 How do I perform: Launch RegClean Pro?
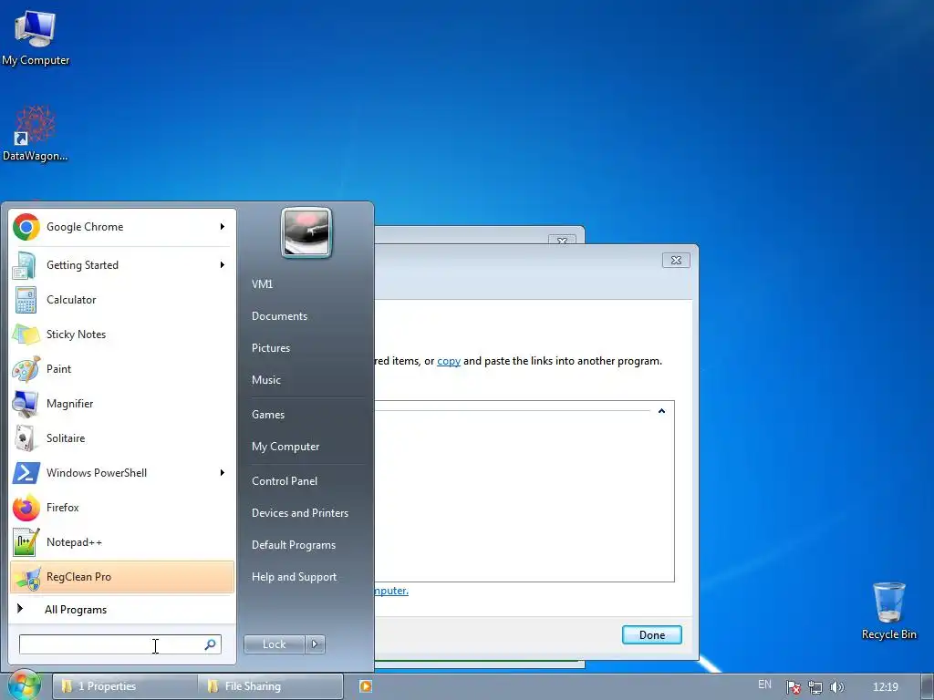122,576
